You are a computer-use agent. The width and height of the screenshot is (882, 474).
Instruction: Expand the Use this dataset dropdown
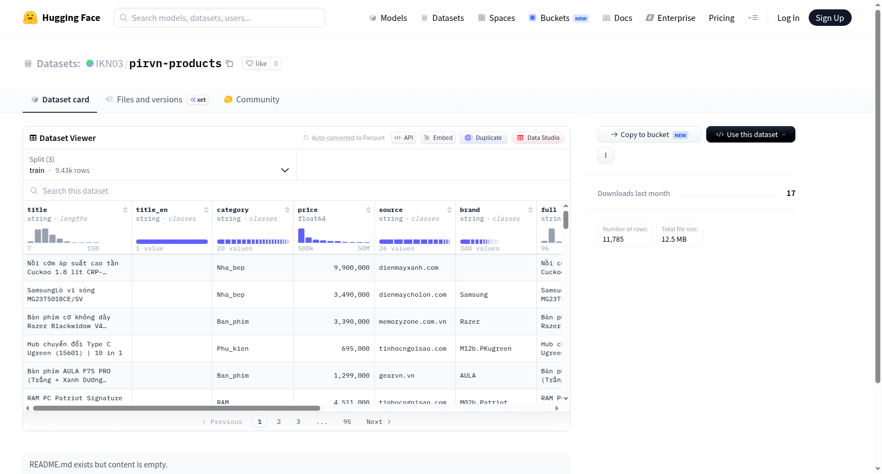tap(751, 134)
